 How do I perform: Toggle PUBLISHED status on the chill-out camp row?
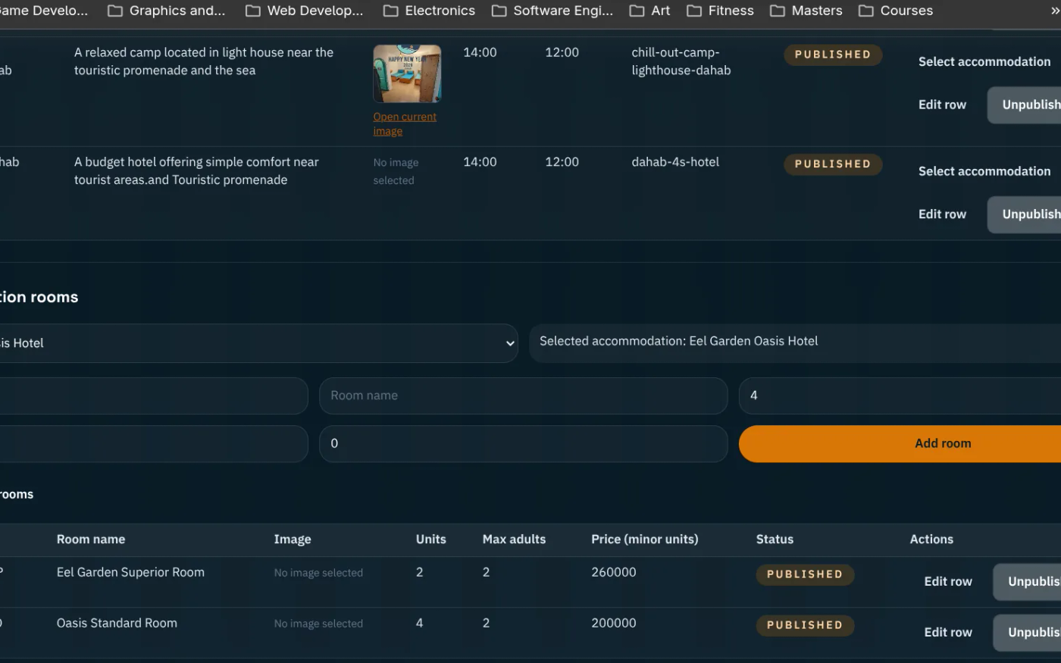pos(832,54)
